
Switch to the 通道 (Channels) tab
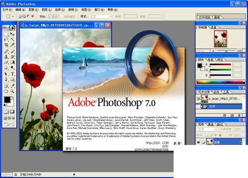pos(210,124)
